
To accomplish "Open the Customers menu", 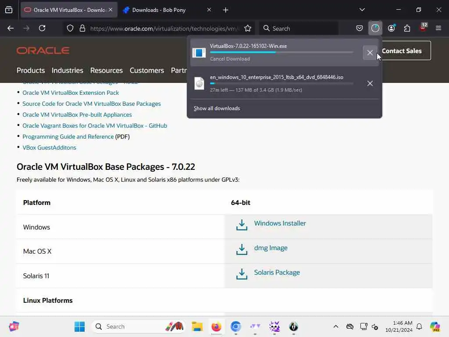I will (x=146, y=71).
